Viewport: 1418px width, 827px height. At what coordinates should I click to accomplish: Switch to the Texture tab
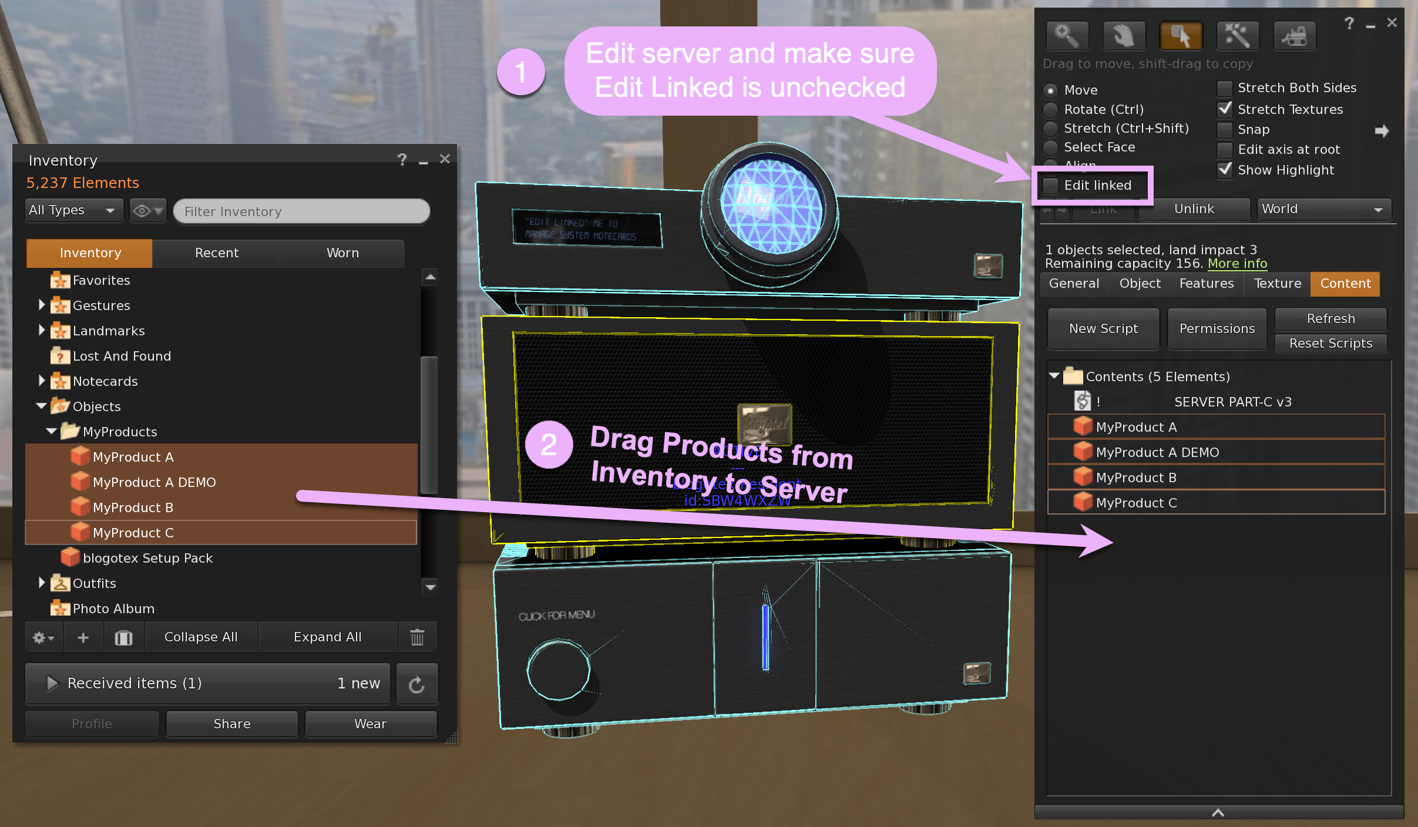[1277, 284]
